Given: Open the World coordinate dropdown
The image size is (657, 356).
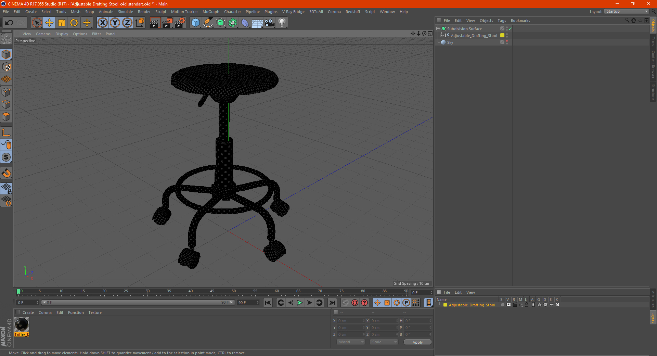Looking at the screenshot, I should click(x=351, y=342).
